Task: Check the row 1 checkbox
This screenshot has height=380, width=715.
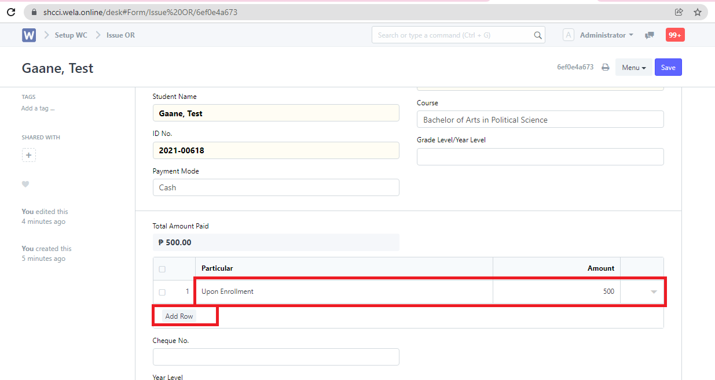Action: pyautogui.click(x=162, y=292)
